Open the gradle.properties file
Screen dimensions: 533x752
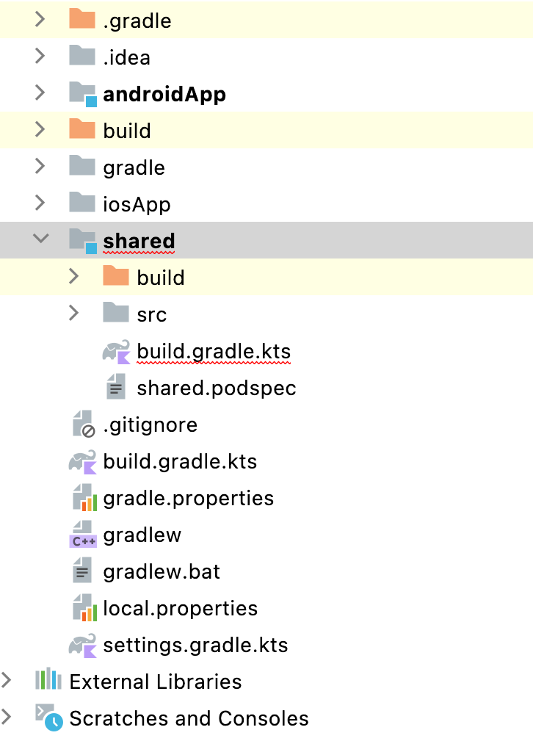[189, 499]
